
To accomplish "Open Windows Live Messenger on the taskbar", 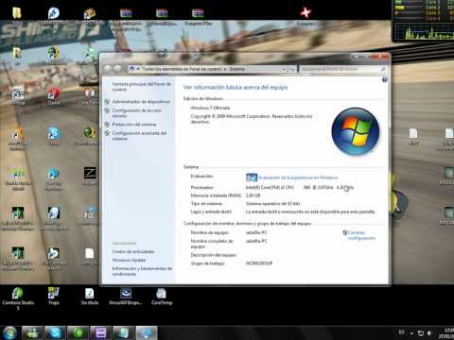I will tap(32, 332).
